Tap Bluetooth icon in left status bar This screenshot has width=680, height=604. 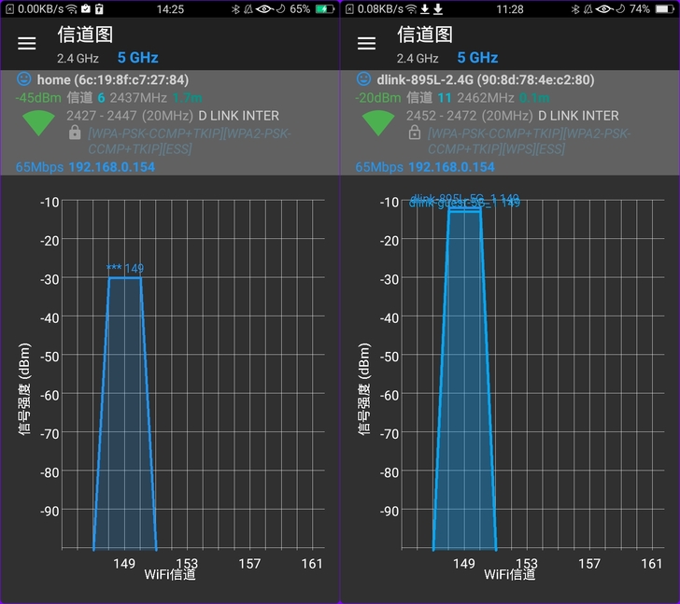pyautogui.click(x=235, y=9)
